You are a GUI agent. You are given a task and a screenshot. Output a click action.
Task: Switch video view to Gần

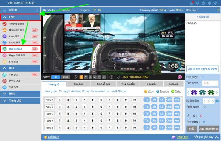pos(66,77)
